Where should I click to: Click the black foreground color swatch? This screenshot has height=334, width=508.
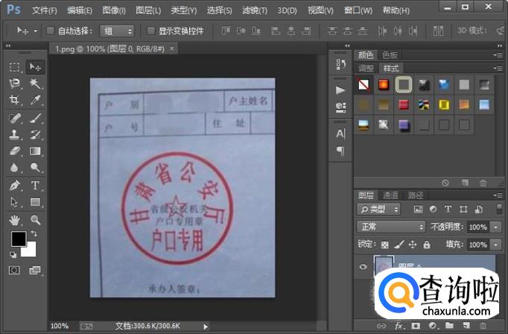19,239
